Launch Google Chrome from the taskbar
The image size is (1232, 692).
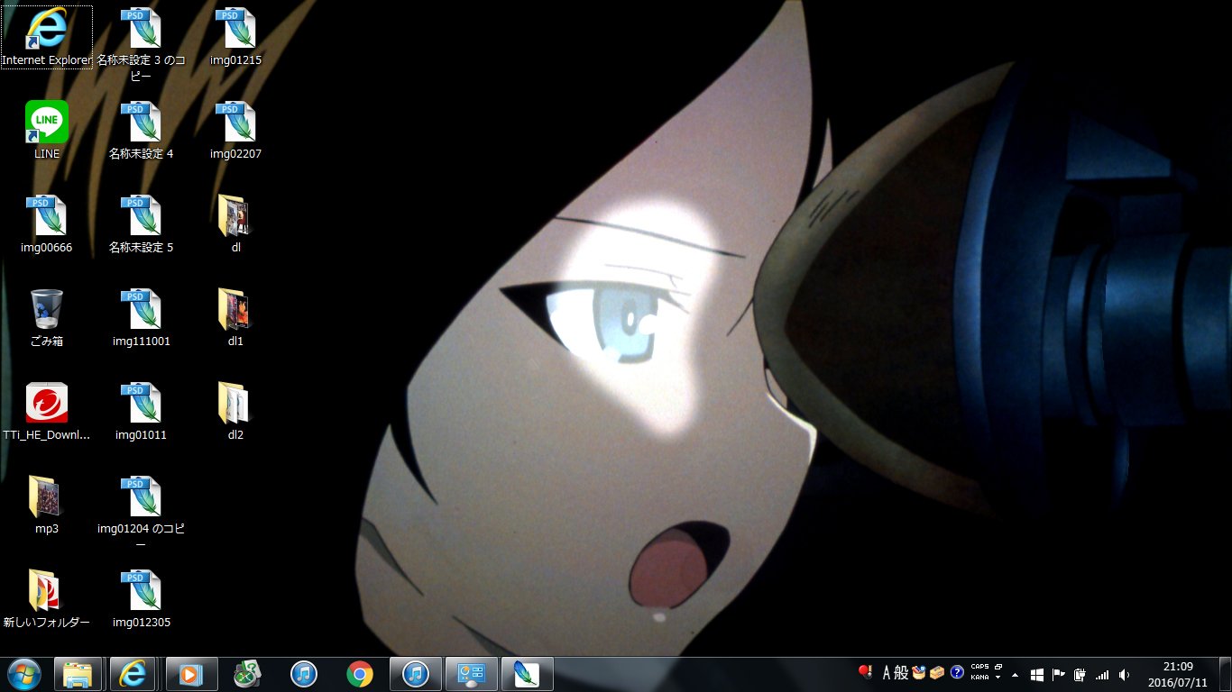(359, 674)
